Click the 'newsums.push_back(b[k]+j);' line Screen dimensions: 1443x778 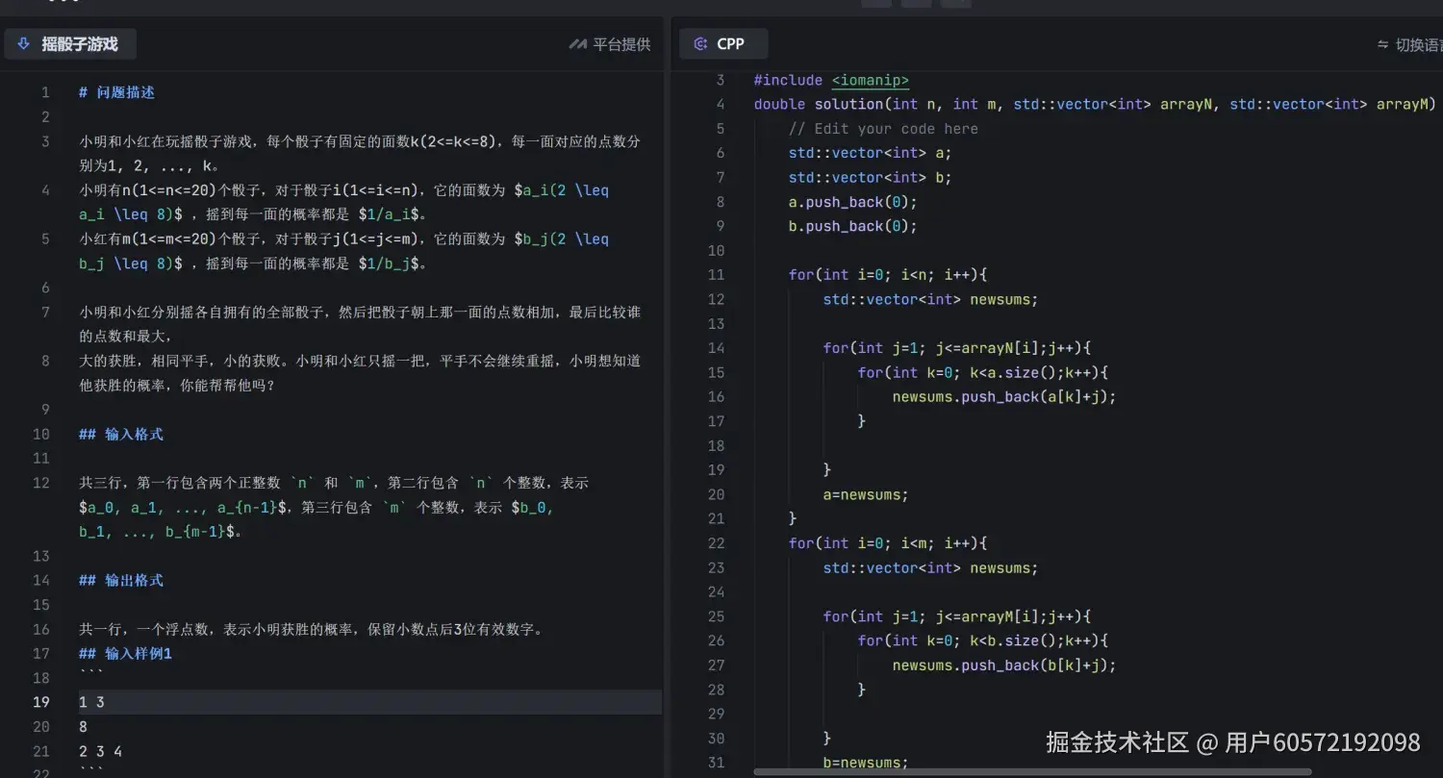1004,665
